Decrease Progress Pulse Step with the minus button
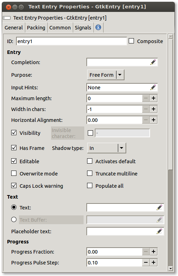 tap(146, 262)
